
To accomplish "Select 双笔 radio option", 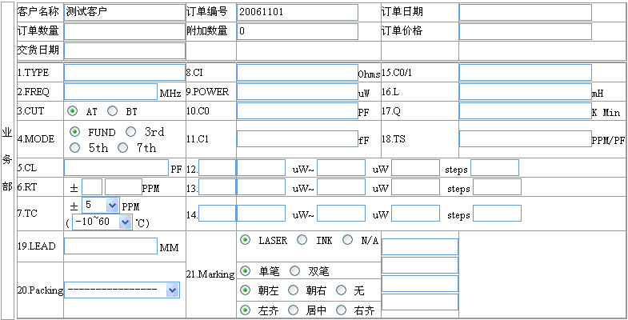I will 294,271.
